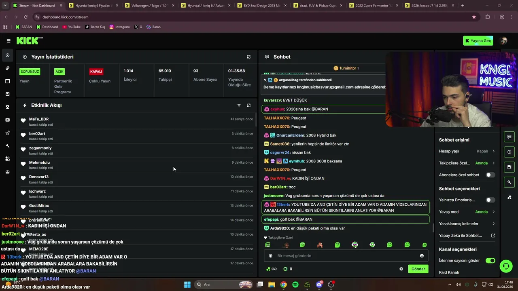518x291 pixels.
Task: Select the zeganmonly follow event row
Action: pos(137,151)
